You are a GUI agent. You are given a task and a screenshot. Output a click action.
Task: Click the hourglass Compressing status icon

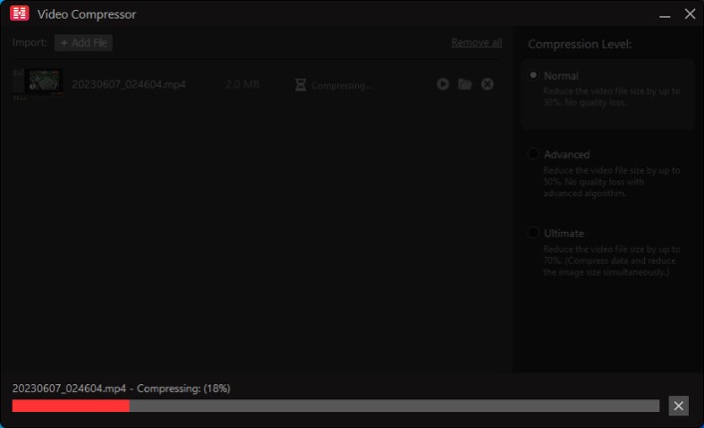click(x=300, y=85)
